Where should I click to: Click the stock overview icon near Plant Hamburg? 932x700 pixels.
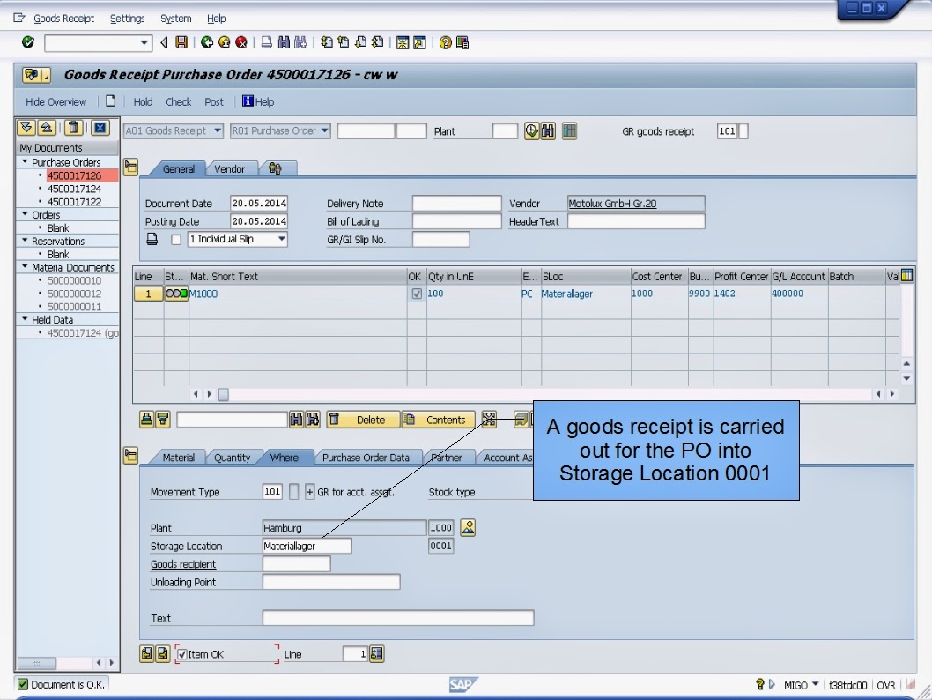tap(466, 527)
